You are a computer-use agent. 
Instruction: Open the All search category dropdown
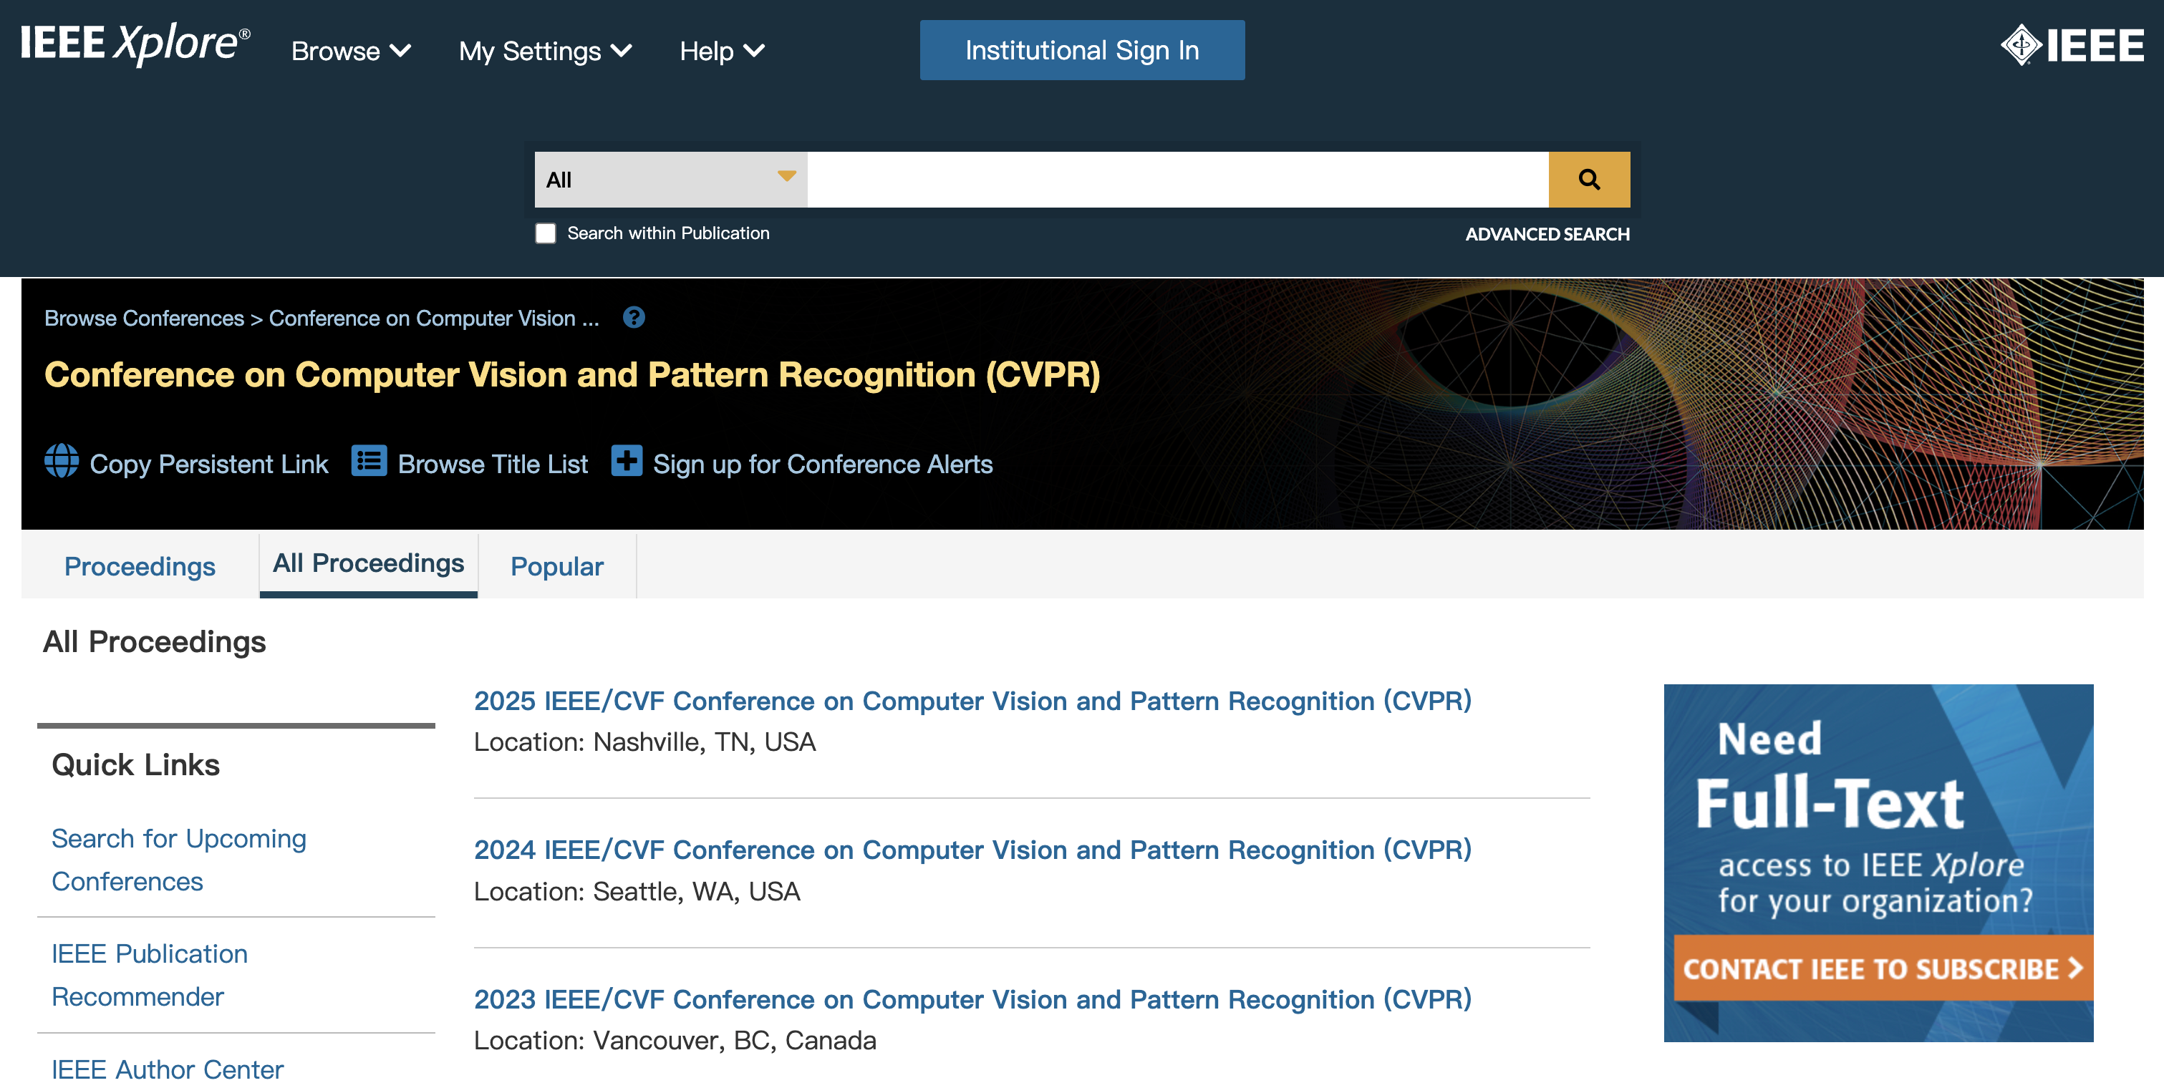coord(670,179)
